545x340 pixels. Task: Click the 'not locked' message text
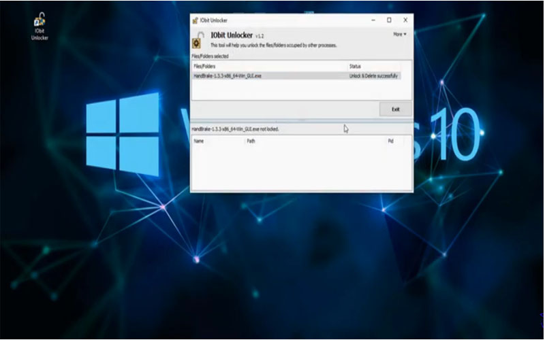(235, 129)
